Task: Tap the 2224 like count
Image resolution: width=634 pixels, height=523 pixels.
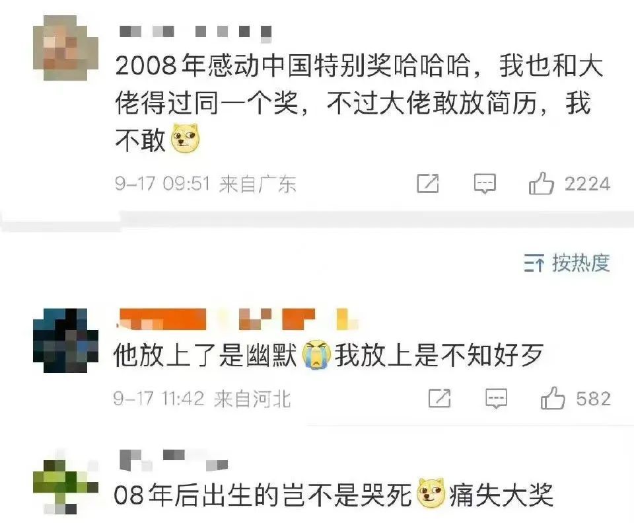Action: coord(587,184)
